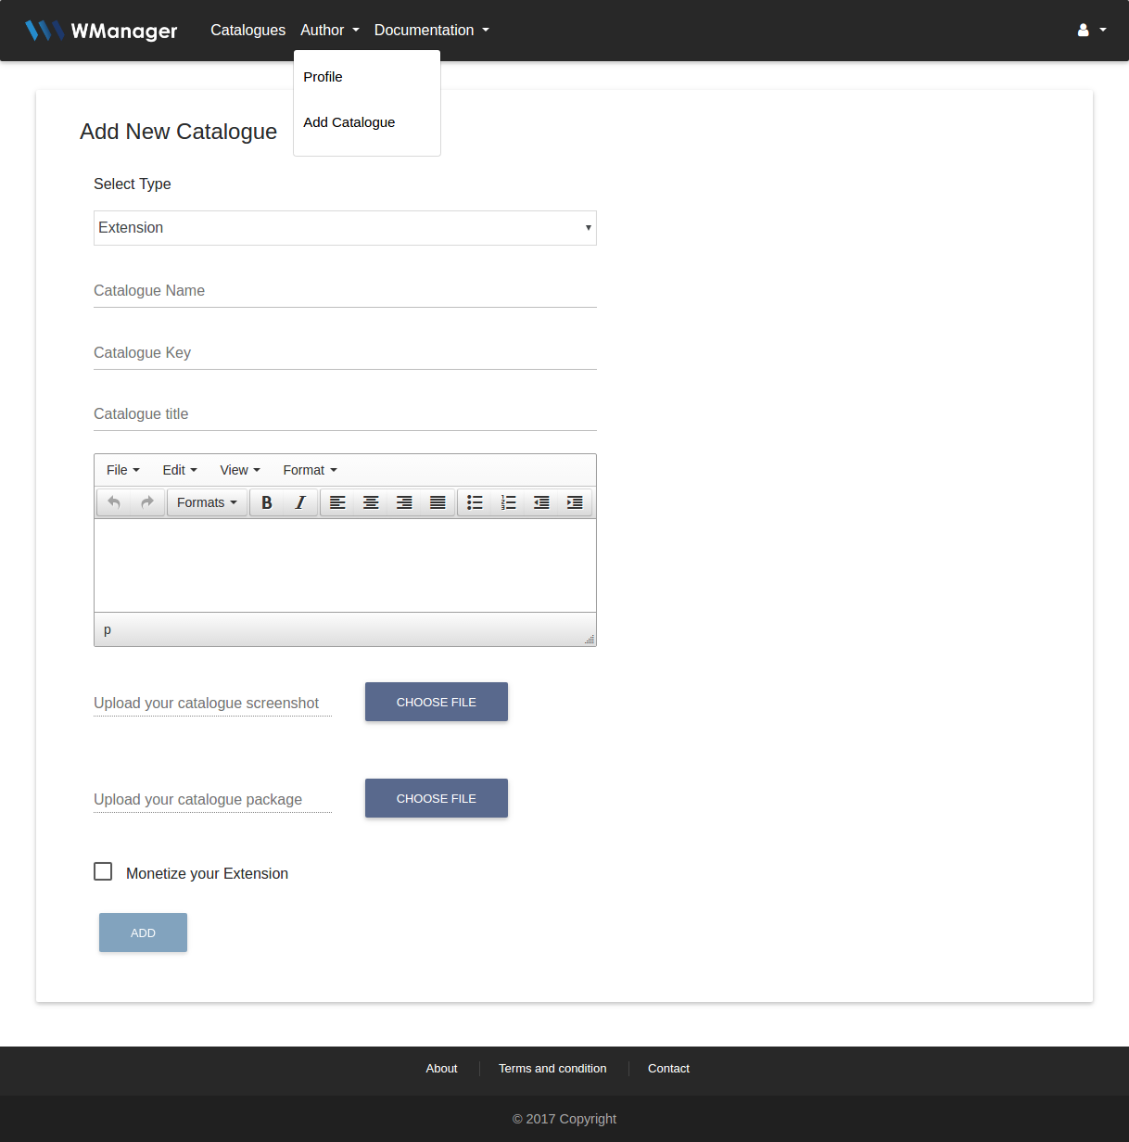Click the redo arrow in editor toolbar
The height and width of the screenshot is (1142, 1129).
[x=147, y=502]
